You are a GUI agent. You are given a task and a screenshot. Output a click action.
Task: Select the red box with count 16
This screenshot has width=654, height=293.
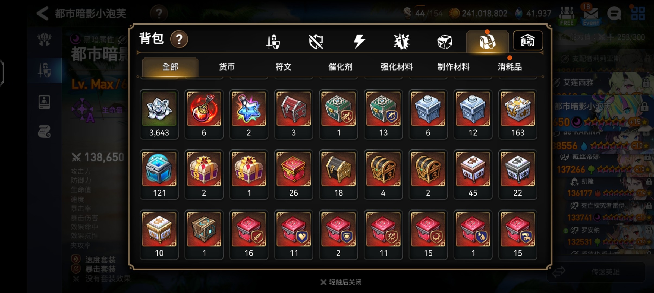point(249,235)
